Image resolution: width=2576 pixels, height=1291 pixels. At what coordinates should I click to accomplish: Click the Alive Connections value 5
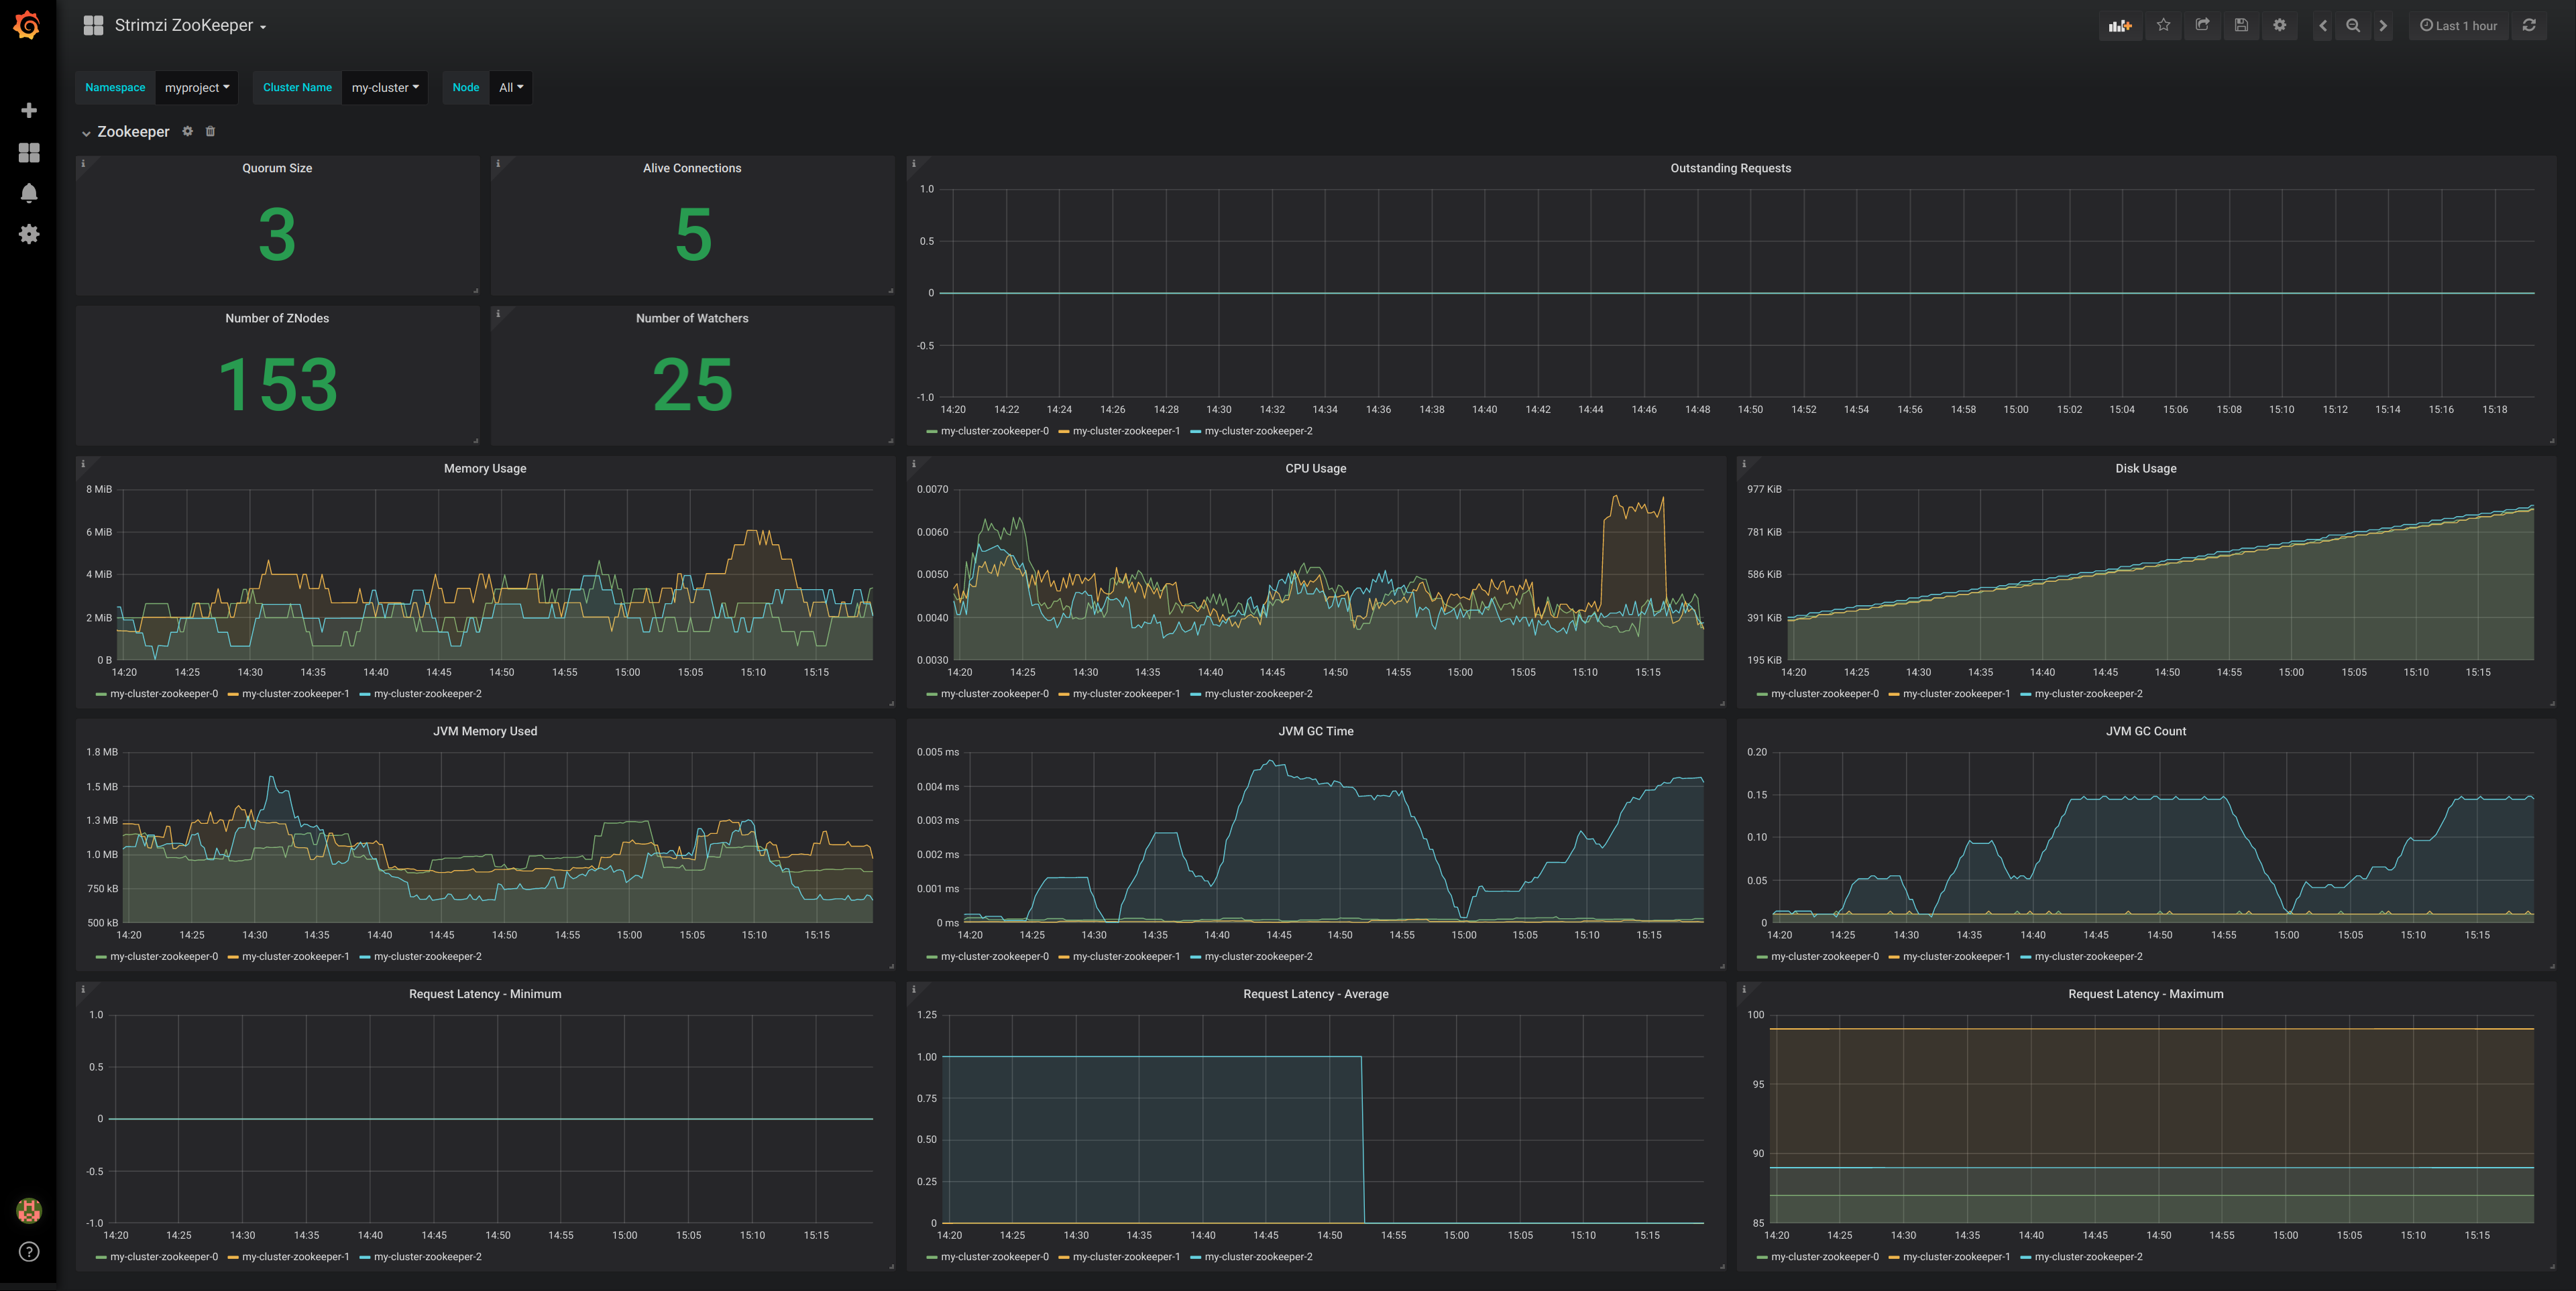click(x=693, y=235)
